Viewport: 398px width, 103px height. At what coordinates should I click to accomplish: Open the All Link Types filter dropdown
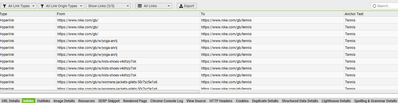pyautogui.click(x=18, y=6)
